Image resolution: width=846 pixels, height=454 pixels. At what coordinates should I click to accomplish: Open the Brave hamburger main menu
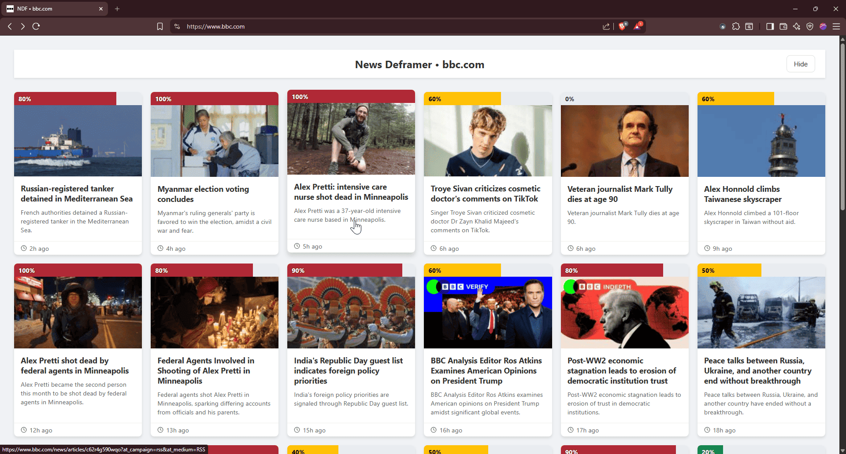pyautogui.click(x=836, y=26)
